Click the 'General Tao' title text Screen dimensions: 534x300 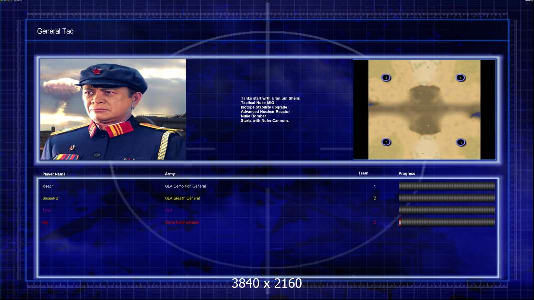tap(55, 31)
